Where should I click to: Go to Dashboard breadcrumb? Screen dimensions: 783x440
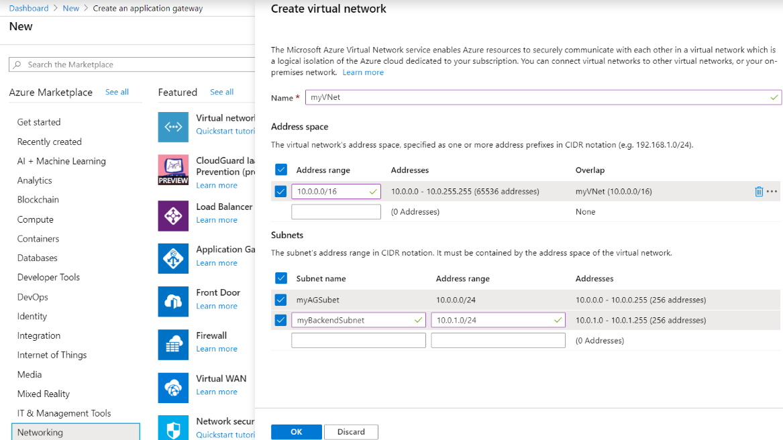(x=29, y=8)
